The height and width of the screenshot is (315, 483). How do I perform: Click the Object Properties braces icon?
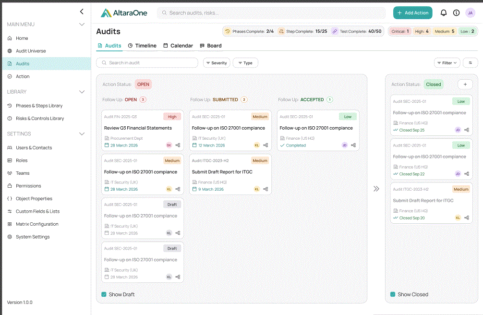[x=10, y=198]
